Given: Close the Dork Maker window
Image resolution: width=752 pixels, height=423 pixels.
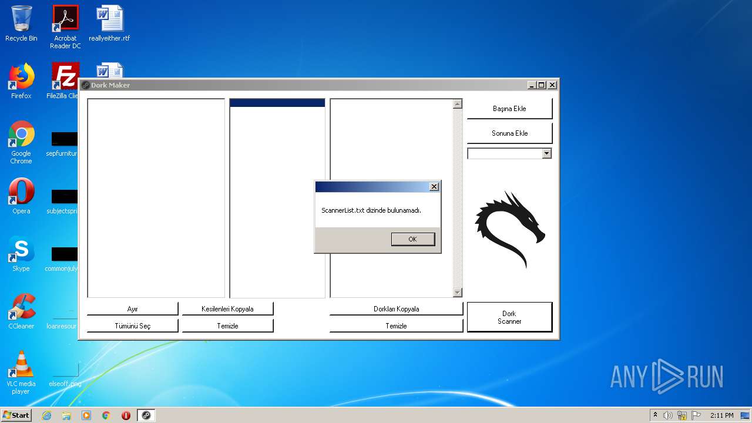Looking at the screenshot, I should click(552, 85).
